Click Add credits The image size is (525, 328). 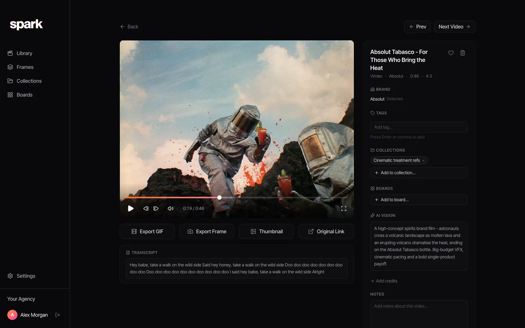384,281
